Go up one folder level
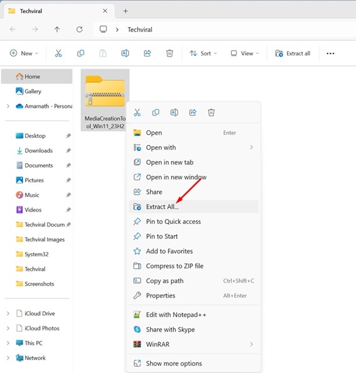This screenshot has height=373, width=356. tap(57, 30)
